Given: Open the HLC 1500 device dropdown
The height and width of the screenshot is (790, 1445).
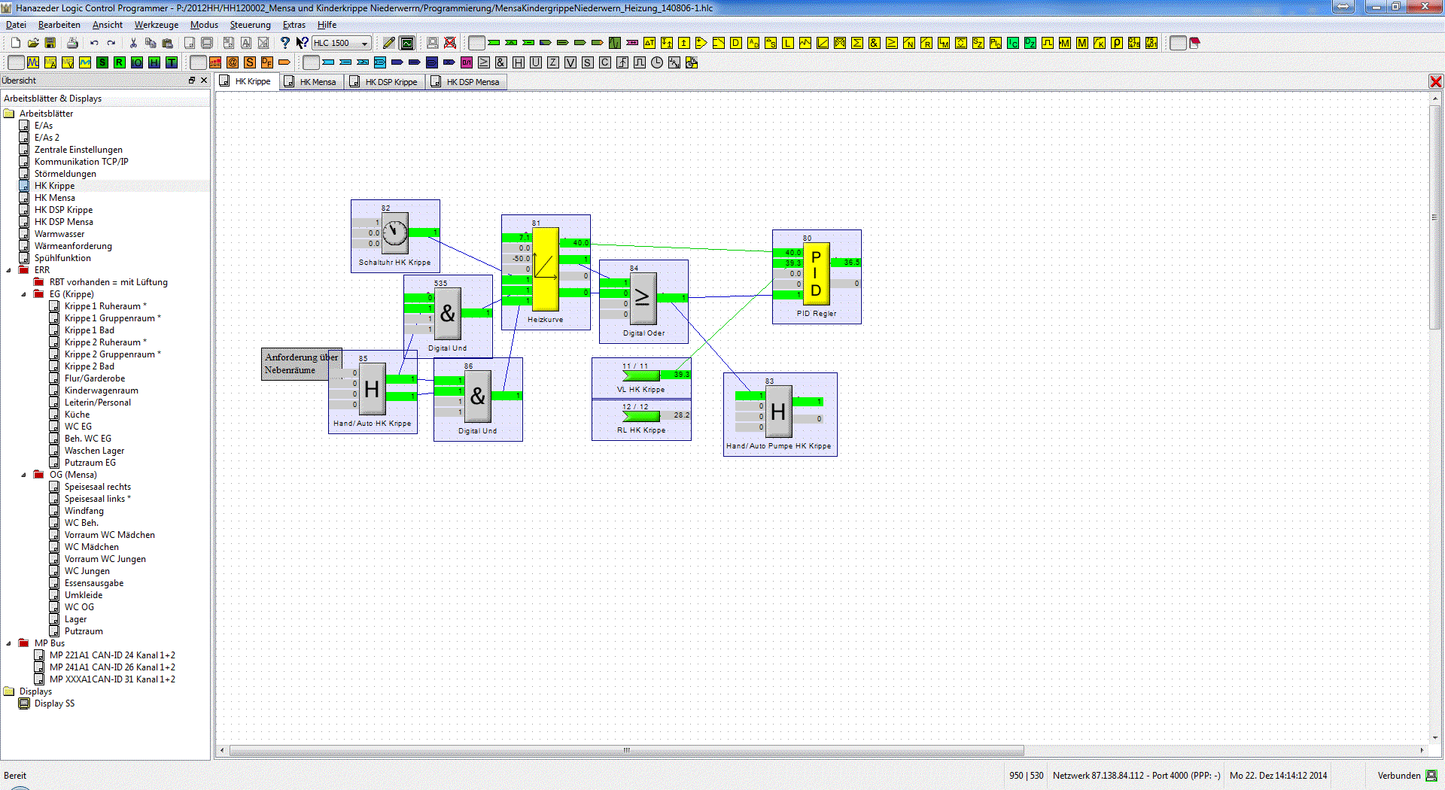Looking at the screenshot, I should pos(365,43).
